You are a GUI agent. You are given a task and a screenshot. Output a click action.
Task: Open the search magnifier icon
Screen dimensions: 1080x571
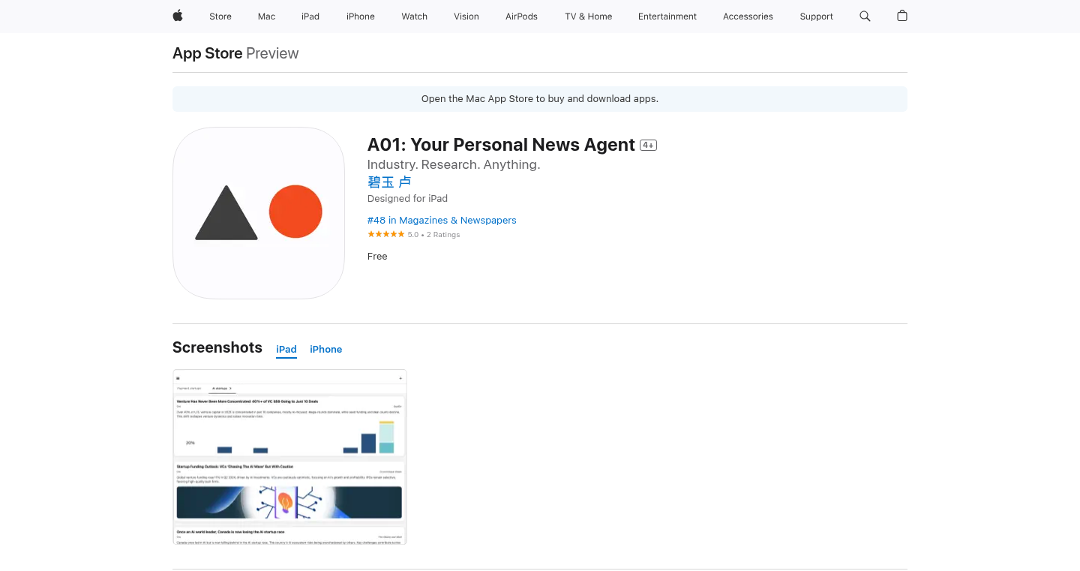(865, 16)
